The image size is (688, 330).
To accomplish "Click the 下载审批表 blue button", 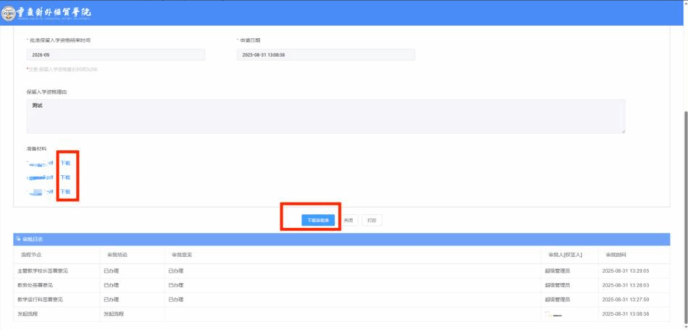I will 318,220.
